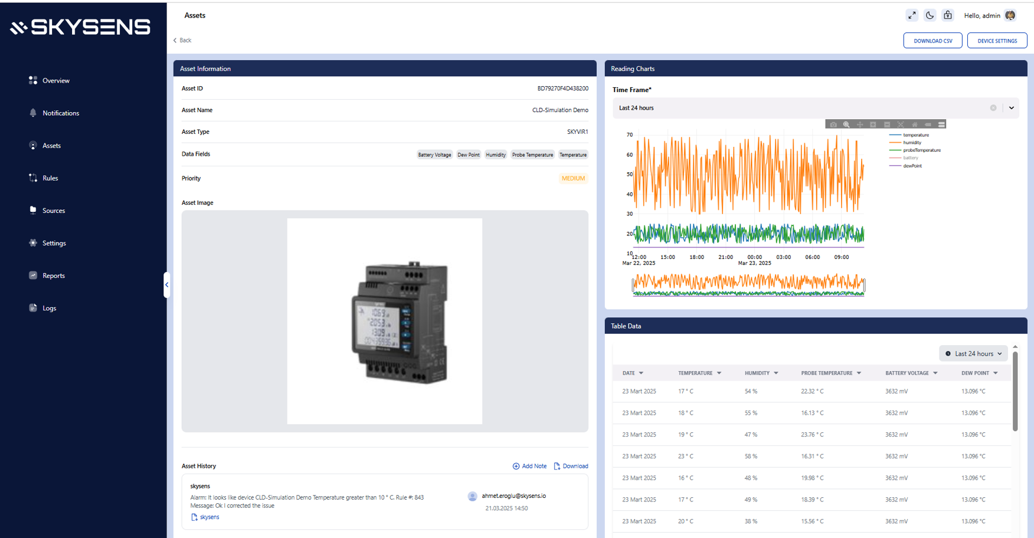Click the user avatar beside ahmet.eroglu
1034x538 pixels.
[x=472, y=497]
